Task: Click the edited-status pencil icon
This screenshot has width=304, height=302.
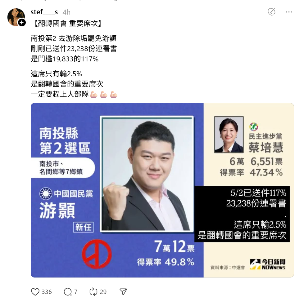Action: pos(272,12)
